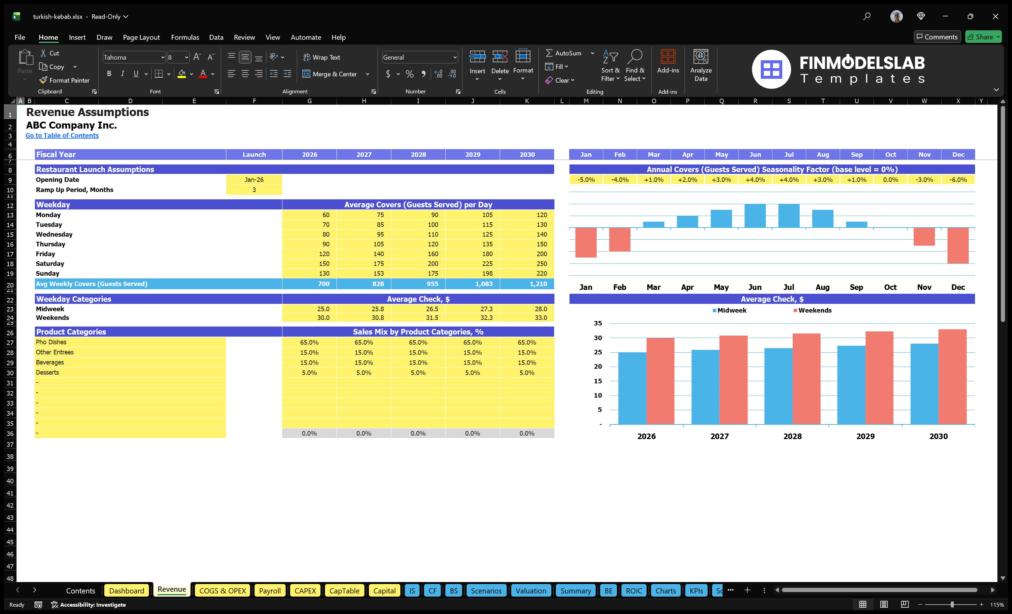Open Find & Select

coord(635,66)
